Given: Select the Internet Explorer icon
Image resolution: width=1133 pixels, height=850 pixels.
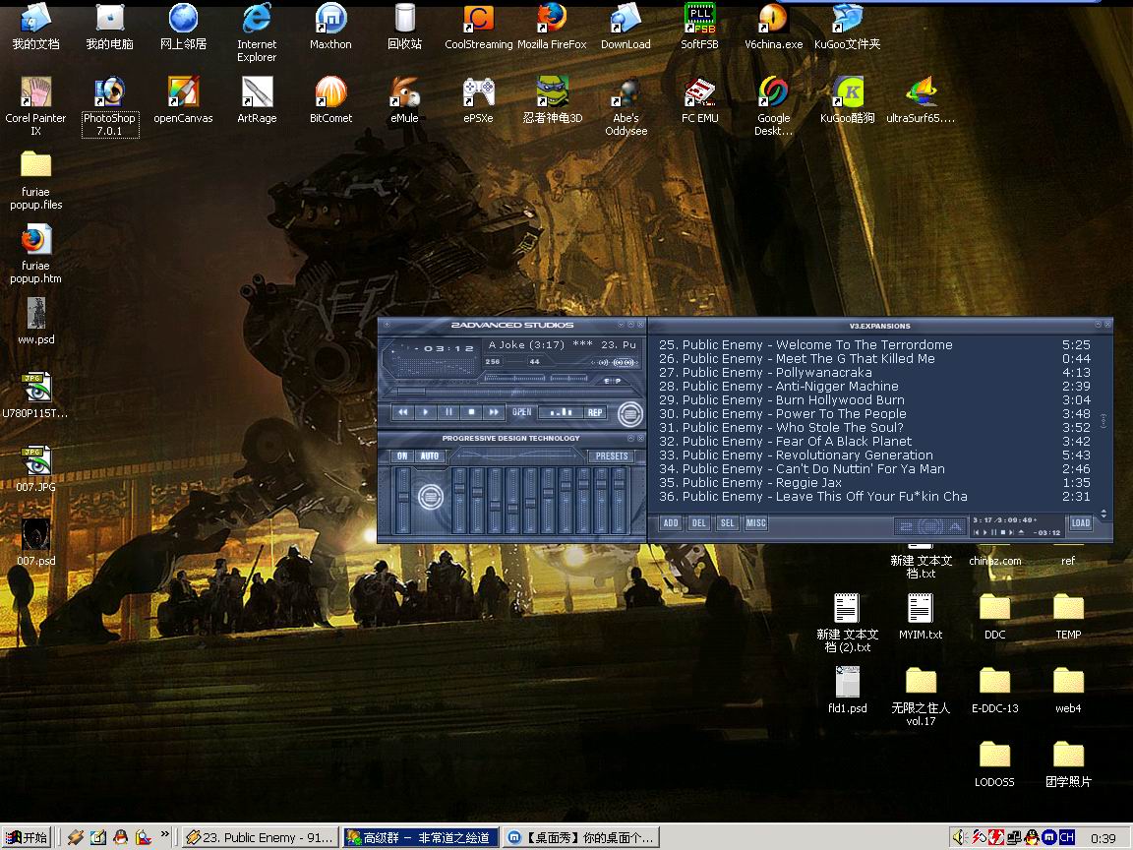Looking at the screenshot, I should [x=257, y=31].
